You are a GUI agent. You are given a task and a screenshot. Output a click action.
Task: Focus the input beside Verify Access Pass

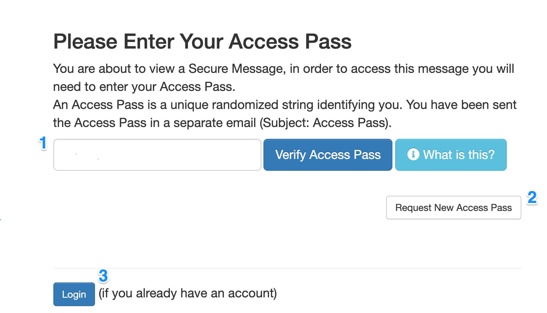(x=157, y=155)
